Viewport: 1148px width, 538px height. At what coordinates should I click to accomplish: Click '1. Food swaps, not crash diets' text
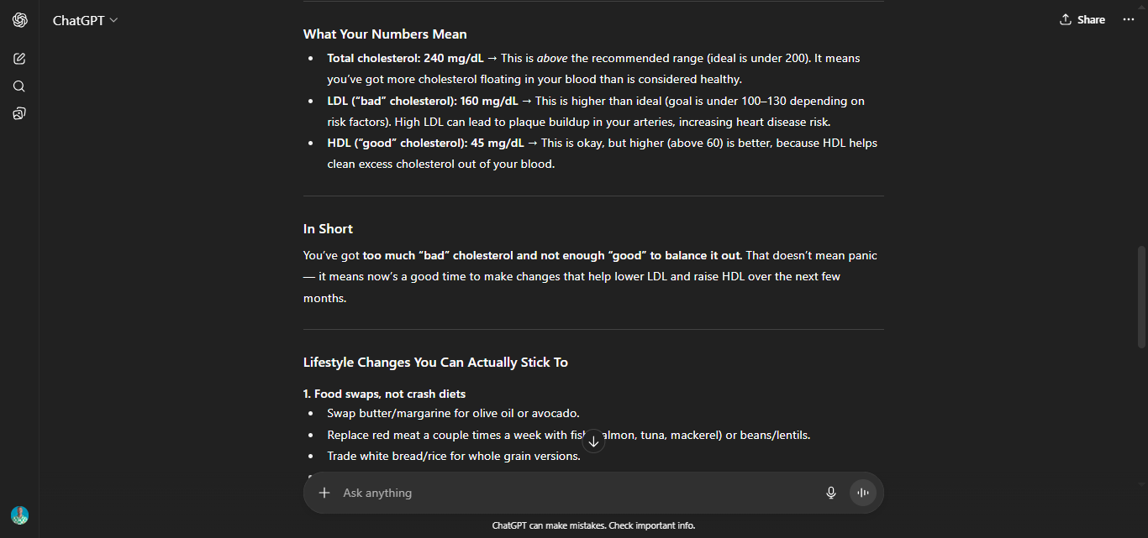(x=384, y=394)
